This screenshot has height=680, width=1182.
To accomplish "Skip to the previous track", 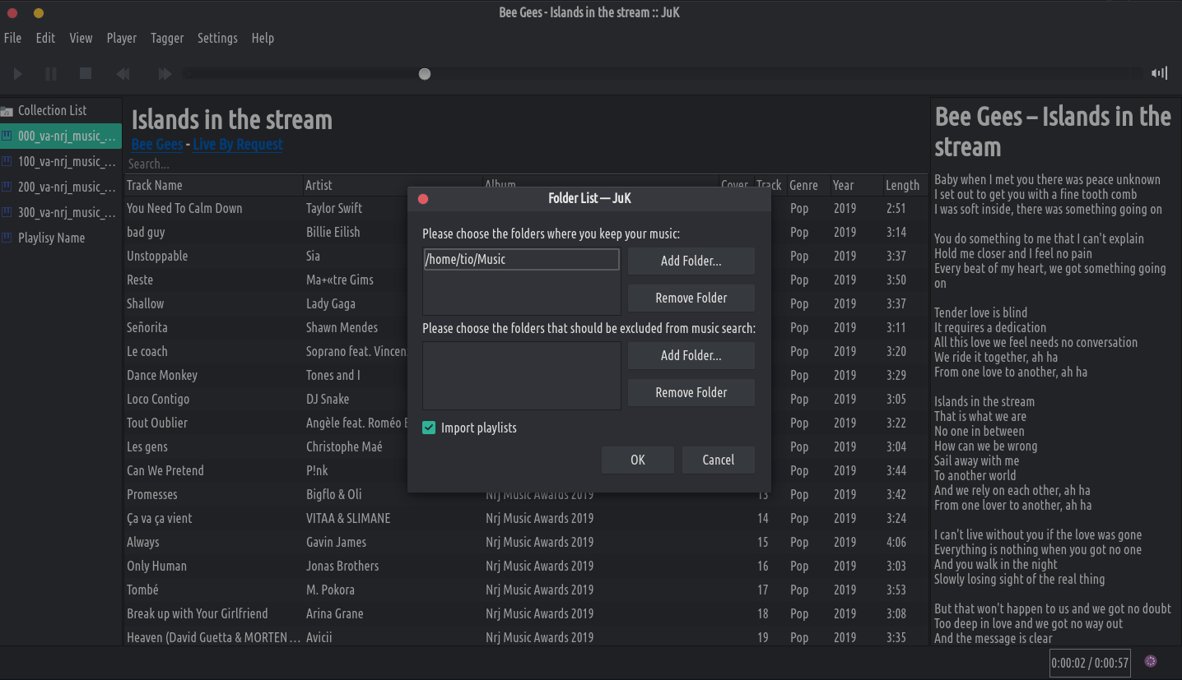I will coord(123,74).
